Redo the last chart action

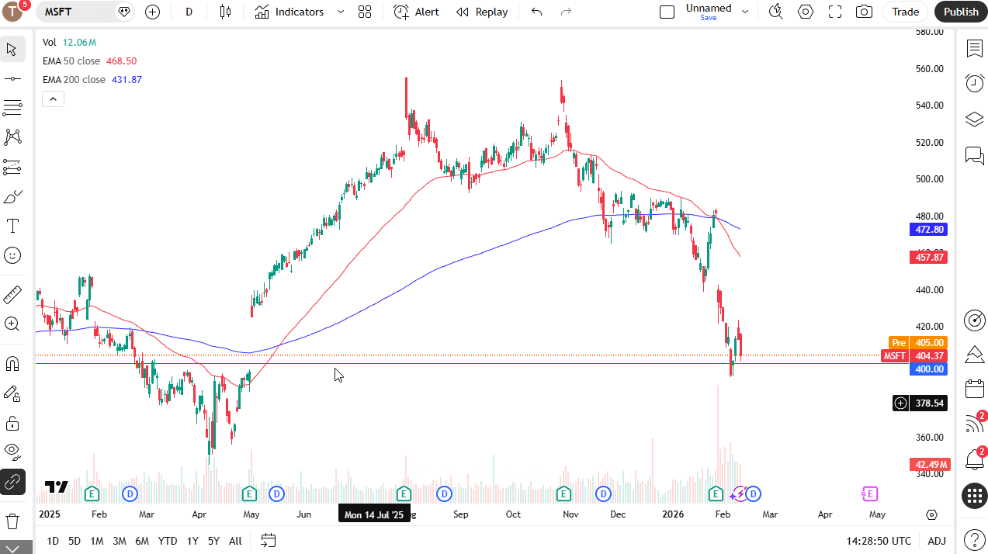point(566,12)
